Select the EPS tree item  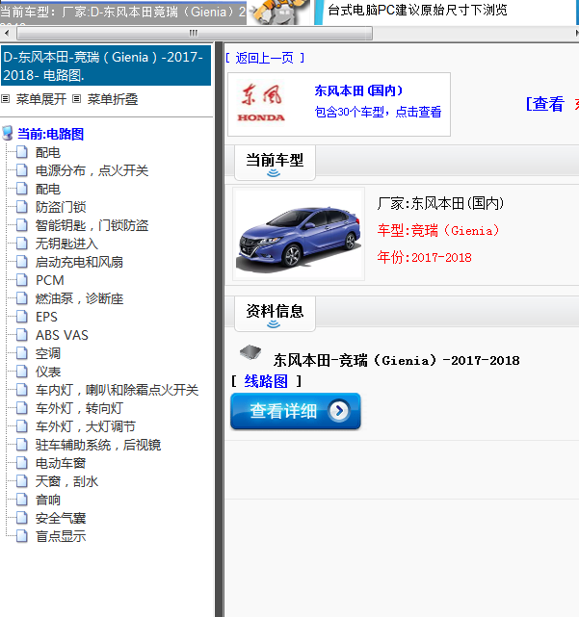pos(46,317)
